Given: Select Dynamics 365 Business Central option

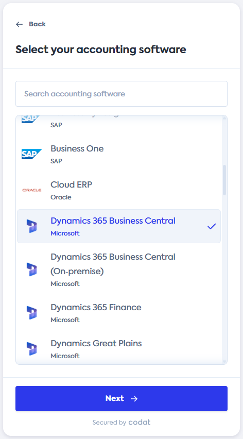Looking at the screenshot, I should tap(119, 226).
